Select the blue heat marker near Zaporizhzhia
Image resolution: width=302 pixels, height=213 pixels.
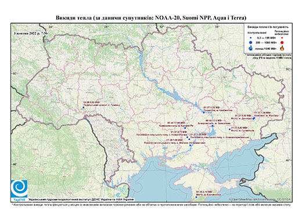click(213, 126)
